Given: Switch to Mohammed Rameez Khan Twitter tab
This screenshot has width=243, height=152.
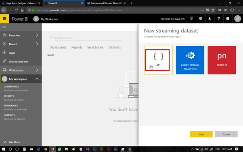Looking at the screenshot, I should click(x=106, y=3).
